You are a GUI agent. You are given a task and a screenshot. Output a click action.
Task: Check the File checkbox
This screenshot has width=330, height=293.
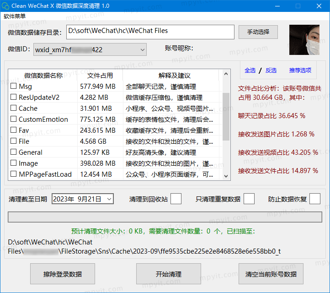(x=13, y=141)
